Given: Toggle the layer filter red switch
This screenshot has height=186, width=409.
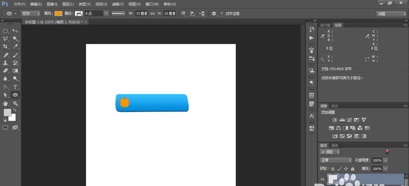Looking at the screenshot, I should click(387, 152).
